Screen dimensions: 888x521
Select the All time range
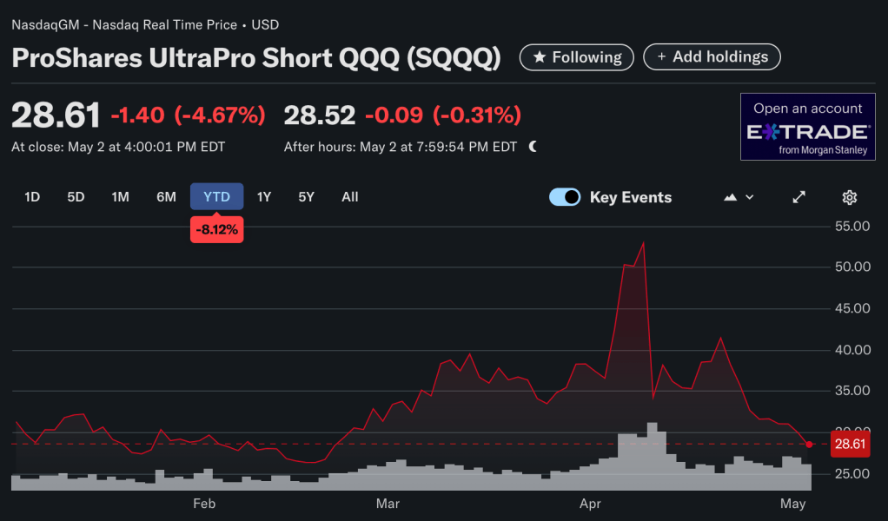click(x=349, y=197)
